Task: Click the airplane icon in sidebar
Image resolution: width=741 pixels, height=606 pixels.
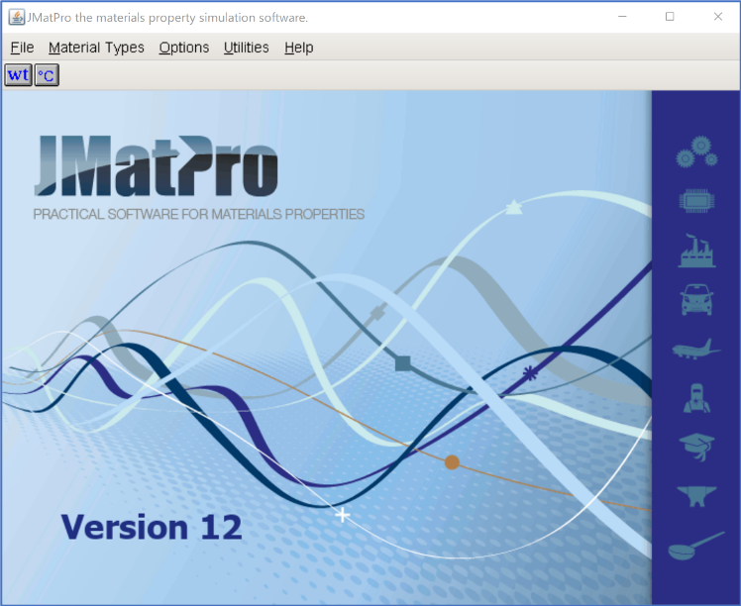Action: [696, 350]
